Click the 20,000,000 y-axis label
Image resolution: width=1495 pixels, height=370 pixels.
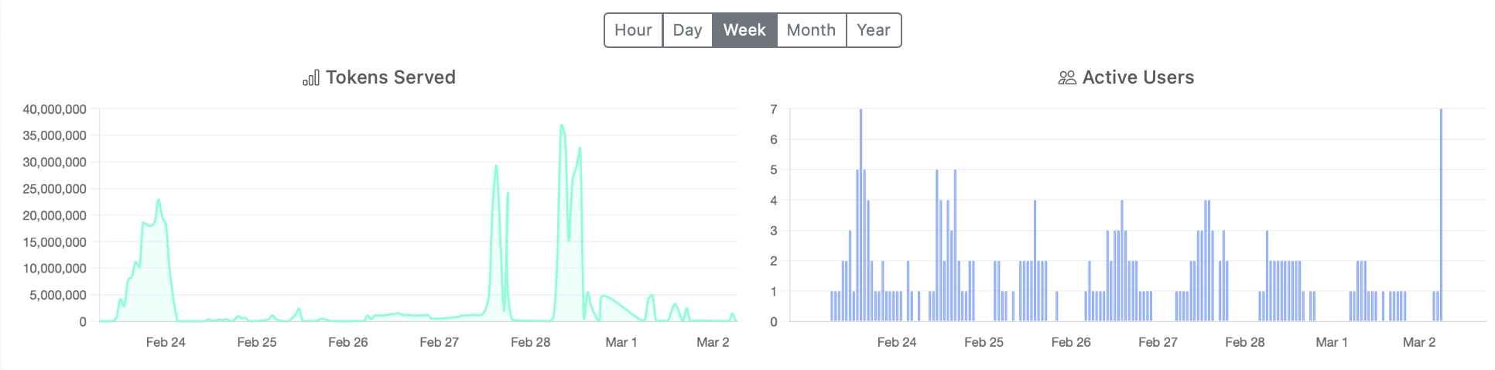54,215
